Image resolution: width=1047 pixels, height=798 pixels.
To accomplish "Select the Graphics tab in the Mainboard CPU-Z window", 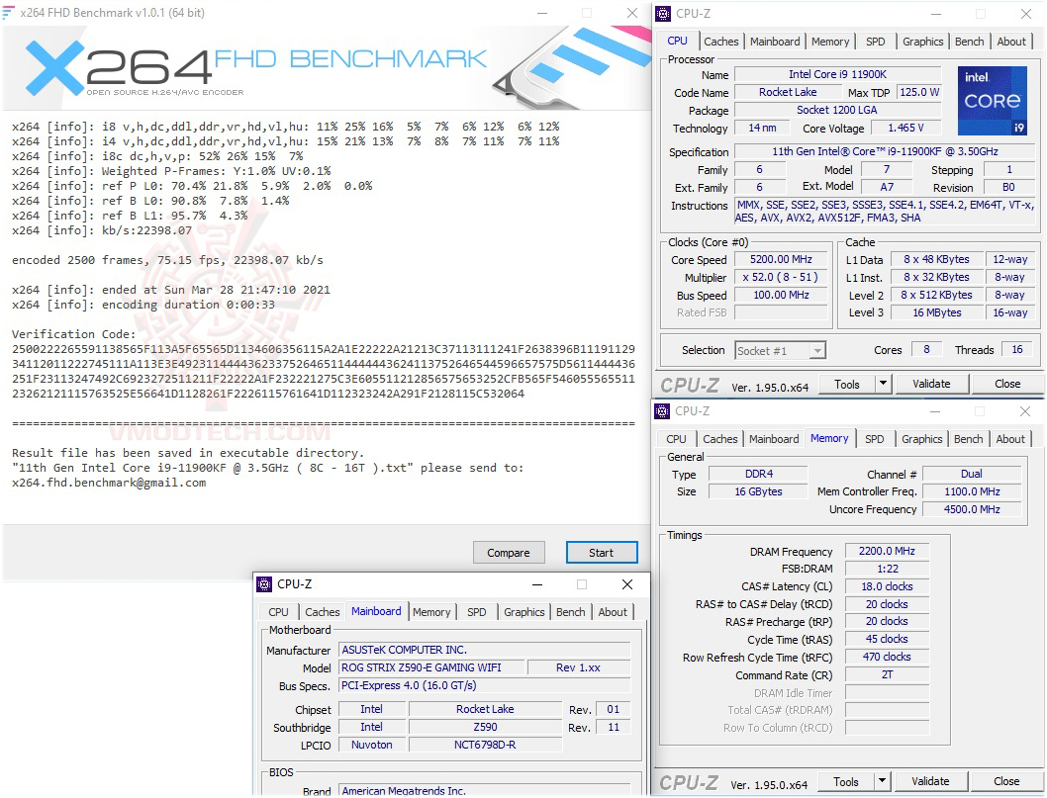I will click(524, 612).
